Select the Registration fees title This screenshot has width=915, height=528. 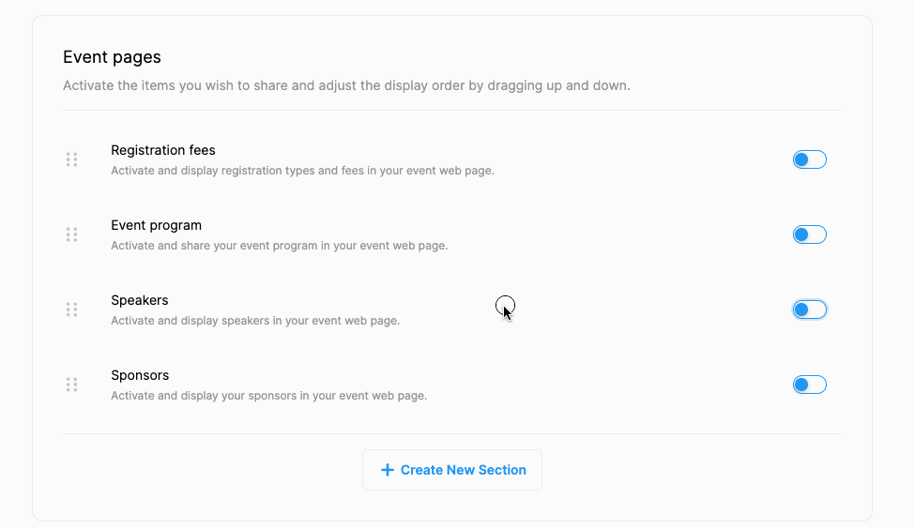tap(163, 150)
